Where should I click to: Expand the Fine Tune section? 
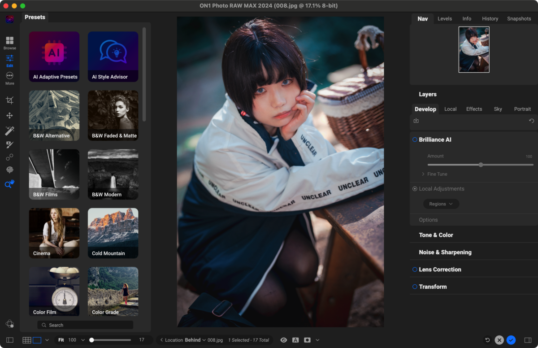pyautogui.click(x=434, y=174)
